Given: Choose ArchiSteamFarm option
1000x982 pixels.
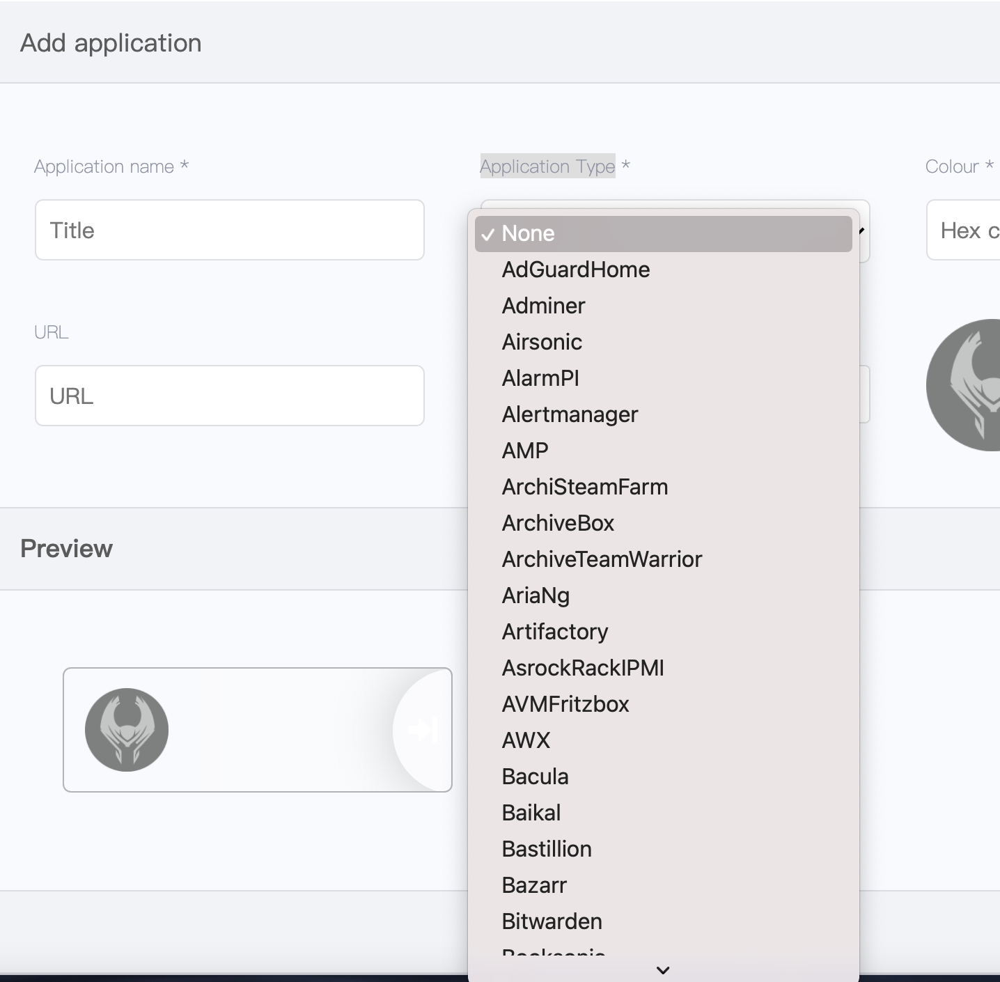Looking at the screenshot, I should 663,487.
